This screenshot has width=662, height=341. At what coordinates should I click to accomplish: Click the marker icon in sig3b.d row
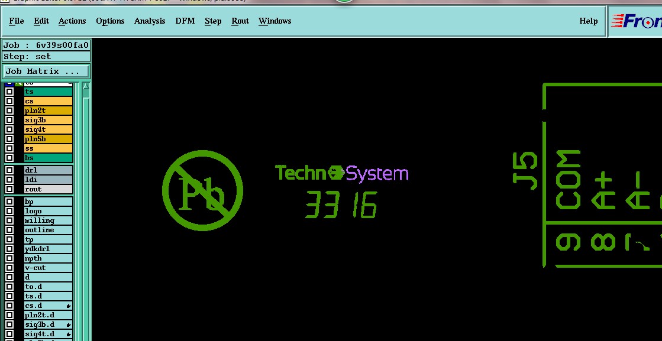tap(69, 325)
